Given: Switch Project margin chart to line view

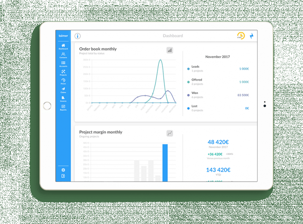Looking at the screenshot, I should 170,133.
